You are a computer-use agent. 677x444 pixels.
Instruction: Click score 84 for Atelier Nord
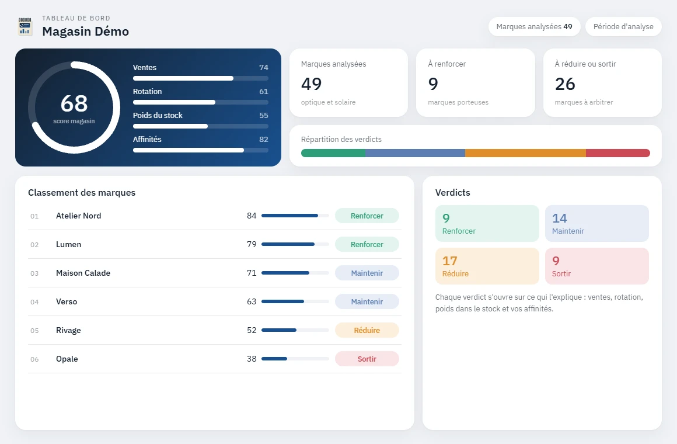(252, 216)
